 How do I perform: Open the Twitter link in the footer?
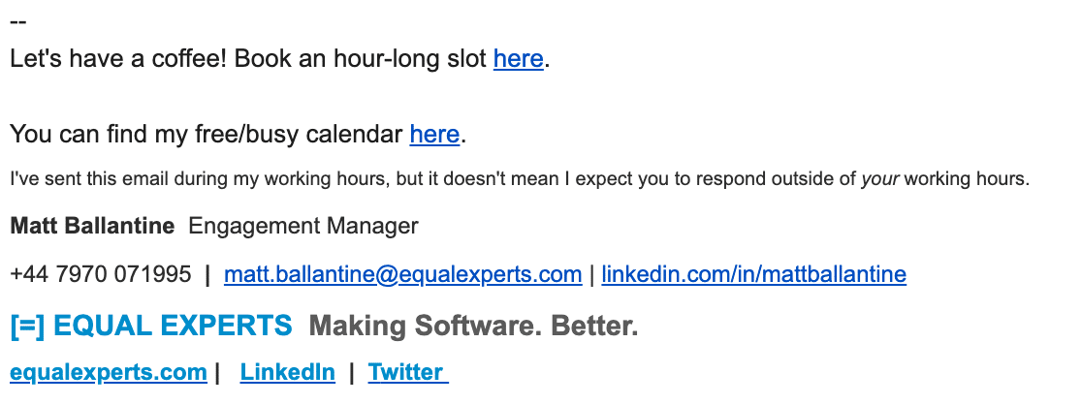tap(408, 373)
